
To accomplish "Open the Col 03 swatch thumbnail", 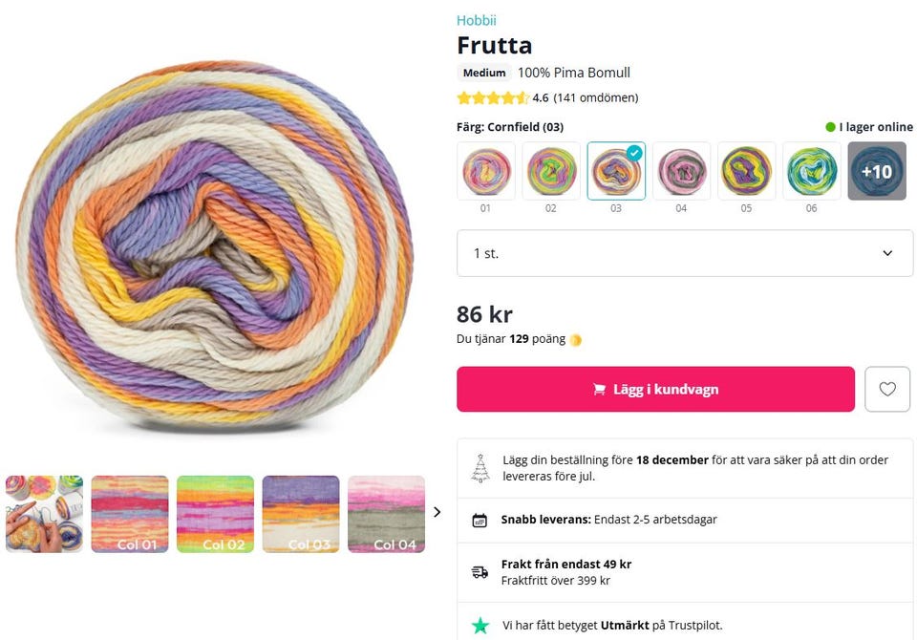I will coord(301,514).
